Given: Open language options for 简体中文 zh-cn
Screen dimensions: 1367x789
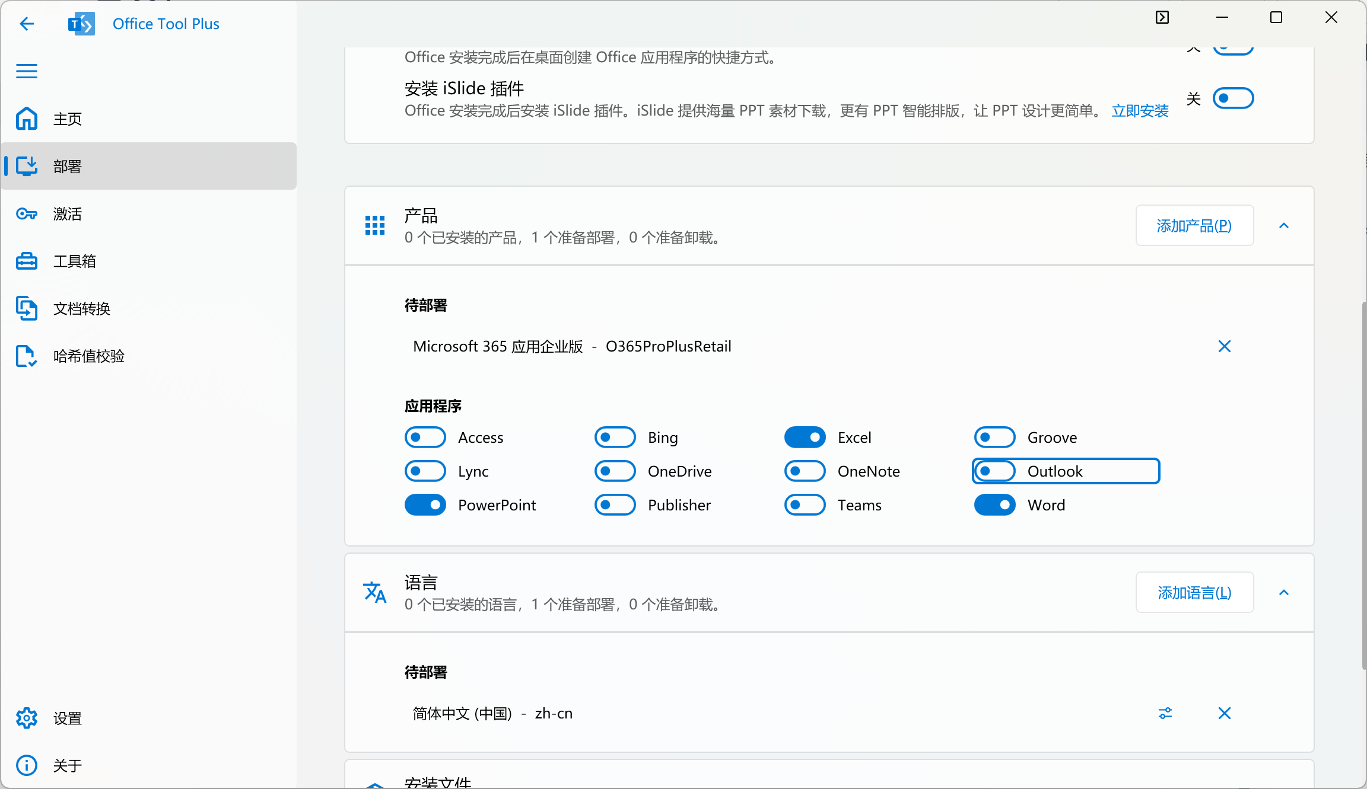Looking at the screenshot, I should tap(1165, 713).
